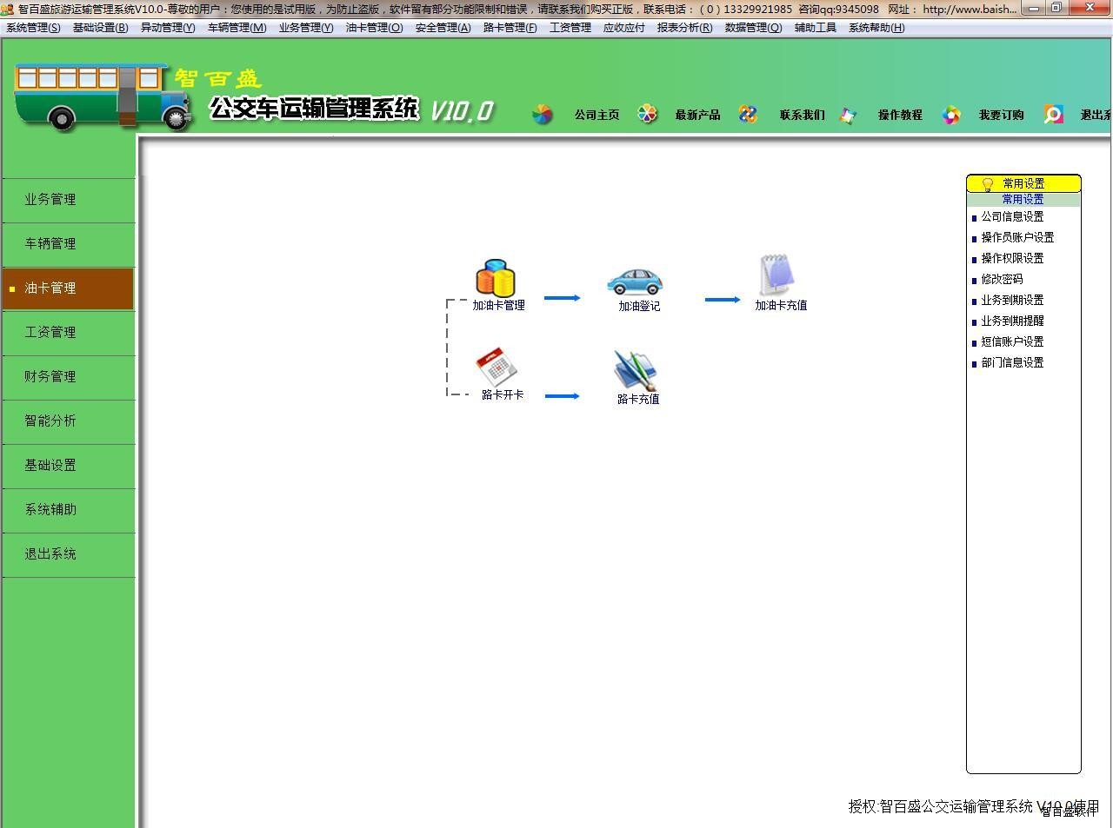This screenshot has height=828, width=1113.
Task: Open the 车辆管理(M) menu
Action: (237, 28)
